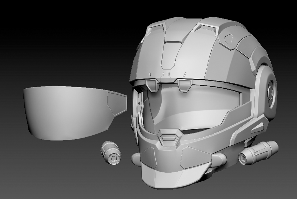Click the top-right vent on the helmet dome
This screenshot has height=199, width=297.
[x=206, y=28]
